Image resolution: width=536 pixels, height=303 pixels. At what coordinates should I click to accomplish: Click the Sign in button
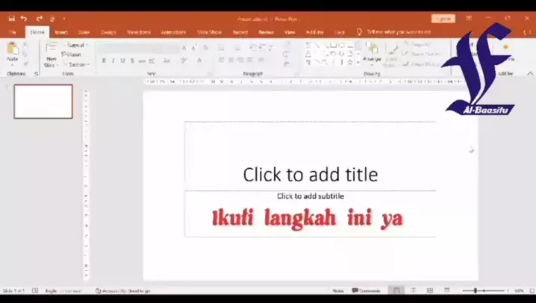point(443,18)
